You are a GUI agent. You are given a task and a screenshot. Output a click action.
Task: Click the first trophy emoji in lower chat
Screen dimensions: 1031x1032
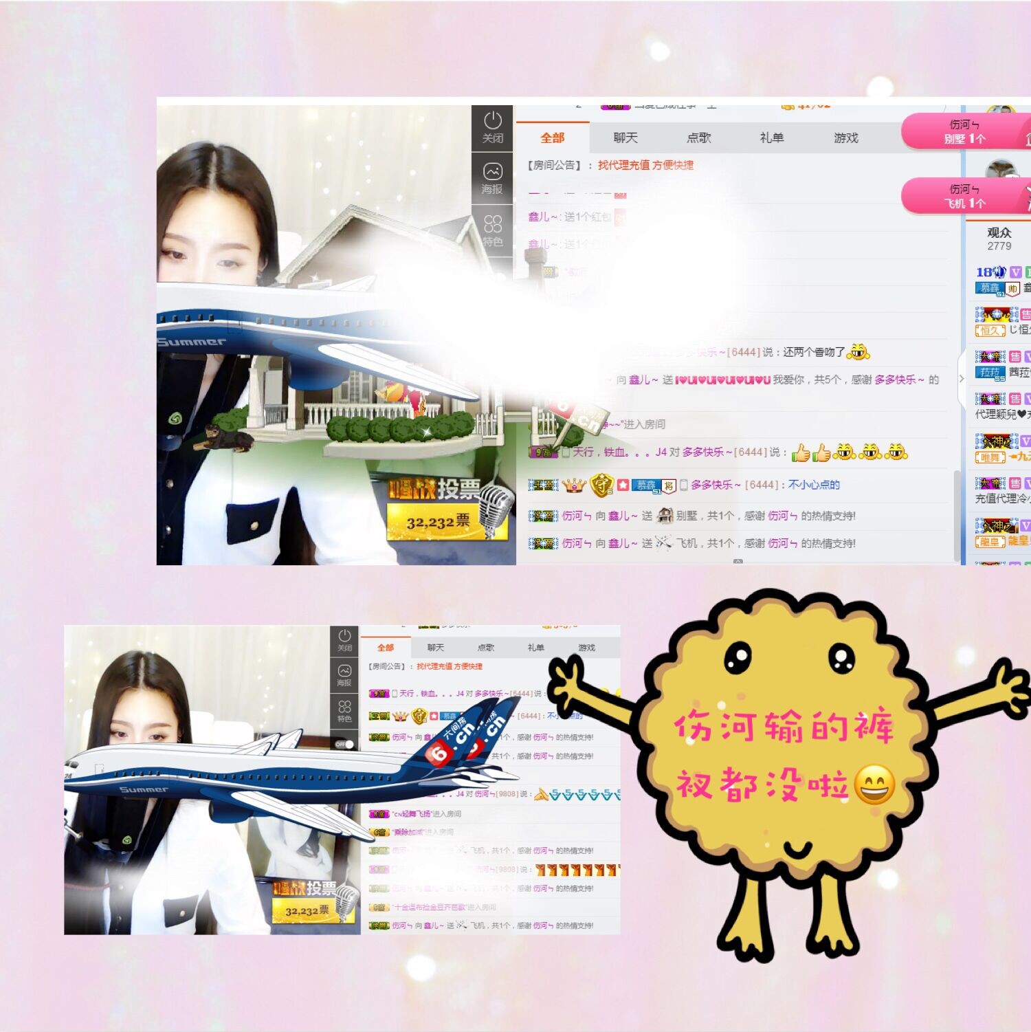(x=540, y=870)
